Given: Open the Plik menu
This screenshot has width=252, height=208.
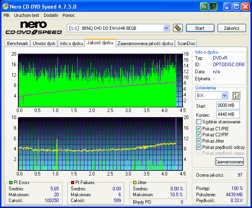Looking at the screenshot, I should tap(7, 15).
